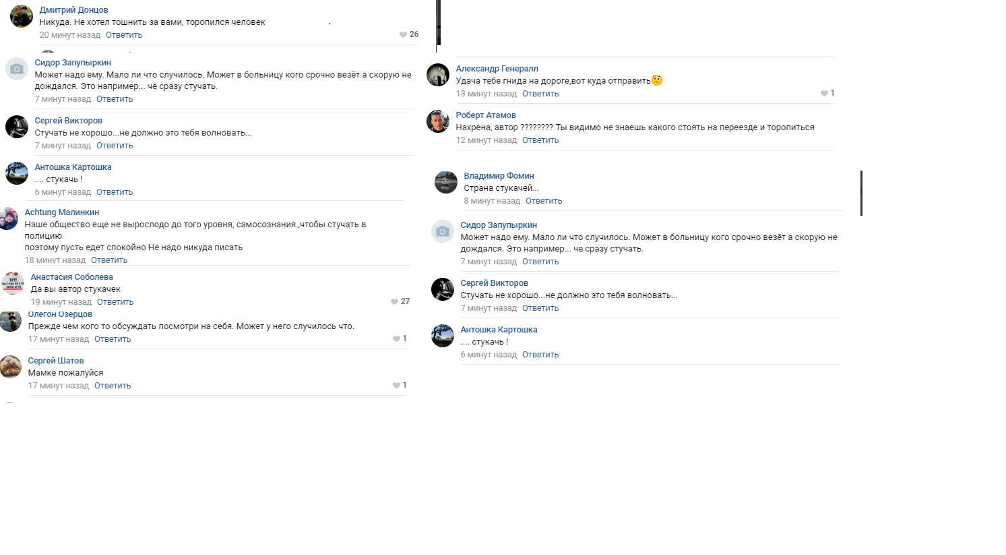Image resolution: width=1006 pixels, height=555 pixels.
Task: Open Владимир Фомин's avatar photo
Action: click(446, 182)
